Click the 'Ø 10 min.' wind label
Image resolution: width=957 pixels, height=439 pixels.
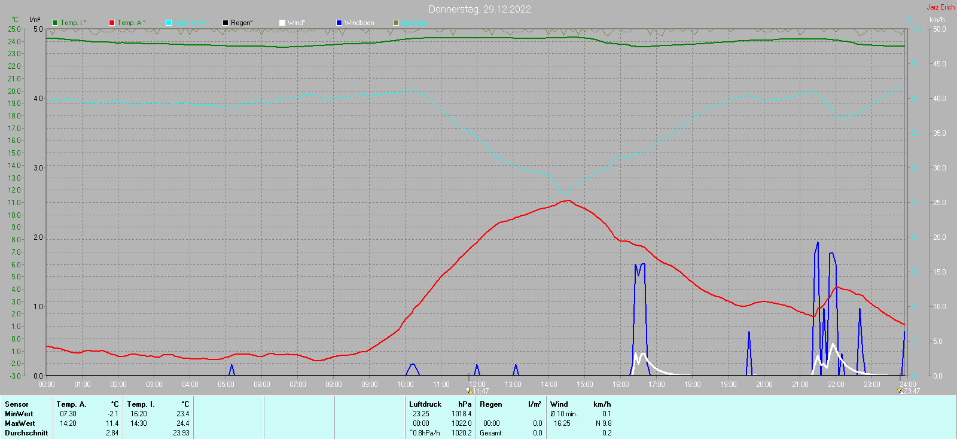[563, 414]
